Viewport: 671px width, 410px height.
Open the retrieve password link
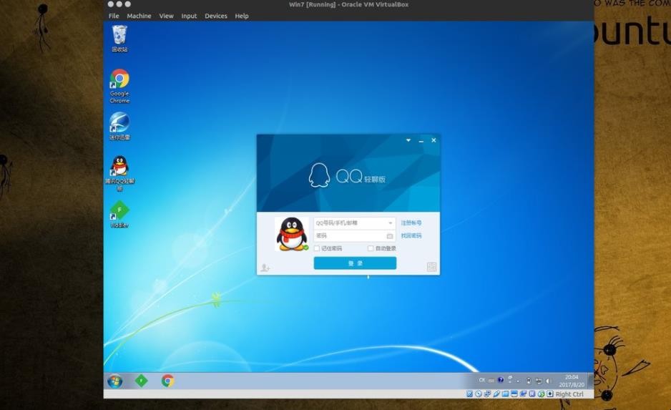tap(411, 236)
